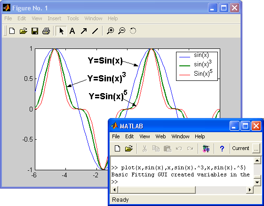Open Insert menu in Figure window
264x206 pixels.
click(55, 18)
